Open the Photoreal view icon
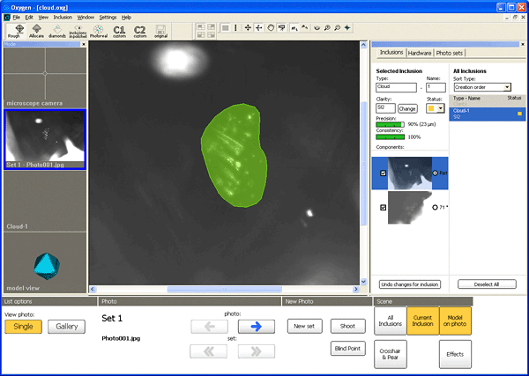The image size is (529, 376). [x=97, y=31]
